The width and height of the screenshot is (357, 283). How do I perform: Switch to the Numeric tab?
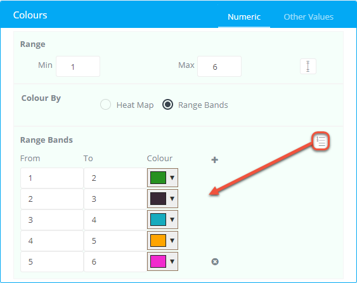pos(244,17)
